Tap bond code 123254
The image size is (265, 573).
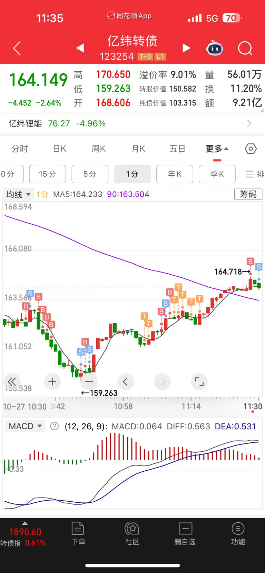(117, 57)
